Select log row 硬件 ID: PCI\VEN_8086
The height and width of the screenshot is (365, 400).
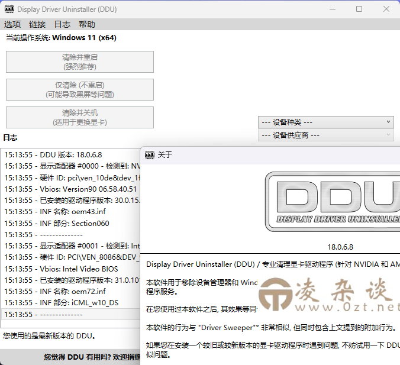[x=70, y=257]
